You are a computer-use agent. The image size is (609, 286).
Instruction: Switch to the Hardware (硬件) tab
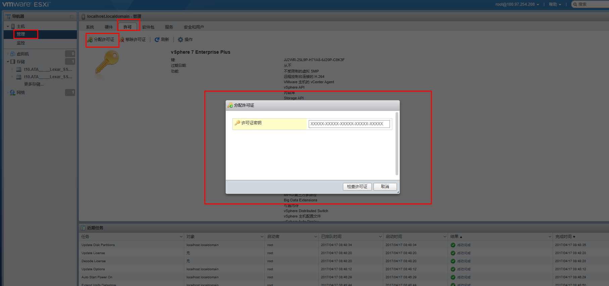(x=108, y=27)
